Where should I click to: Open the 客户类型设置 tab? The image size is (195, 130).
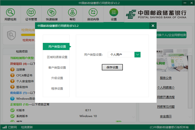coord(57,68)
